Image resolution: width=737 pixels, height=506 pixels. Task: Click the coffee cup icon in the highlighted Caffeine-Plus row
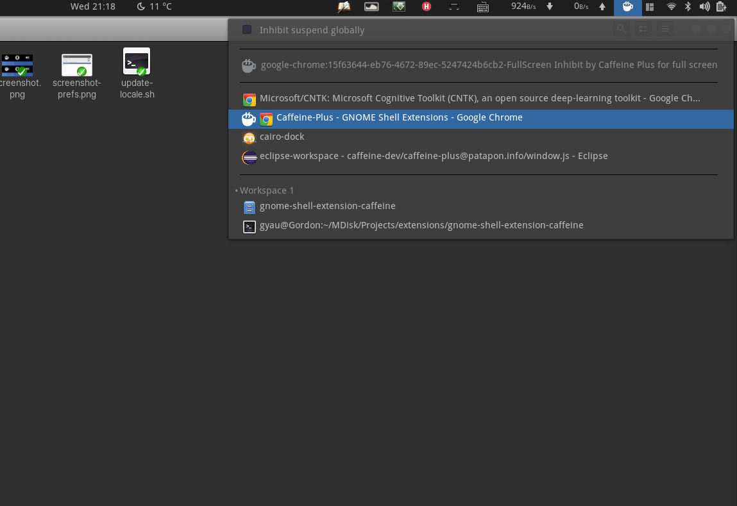[249, 119]
